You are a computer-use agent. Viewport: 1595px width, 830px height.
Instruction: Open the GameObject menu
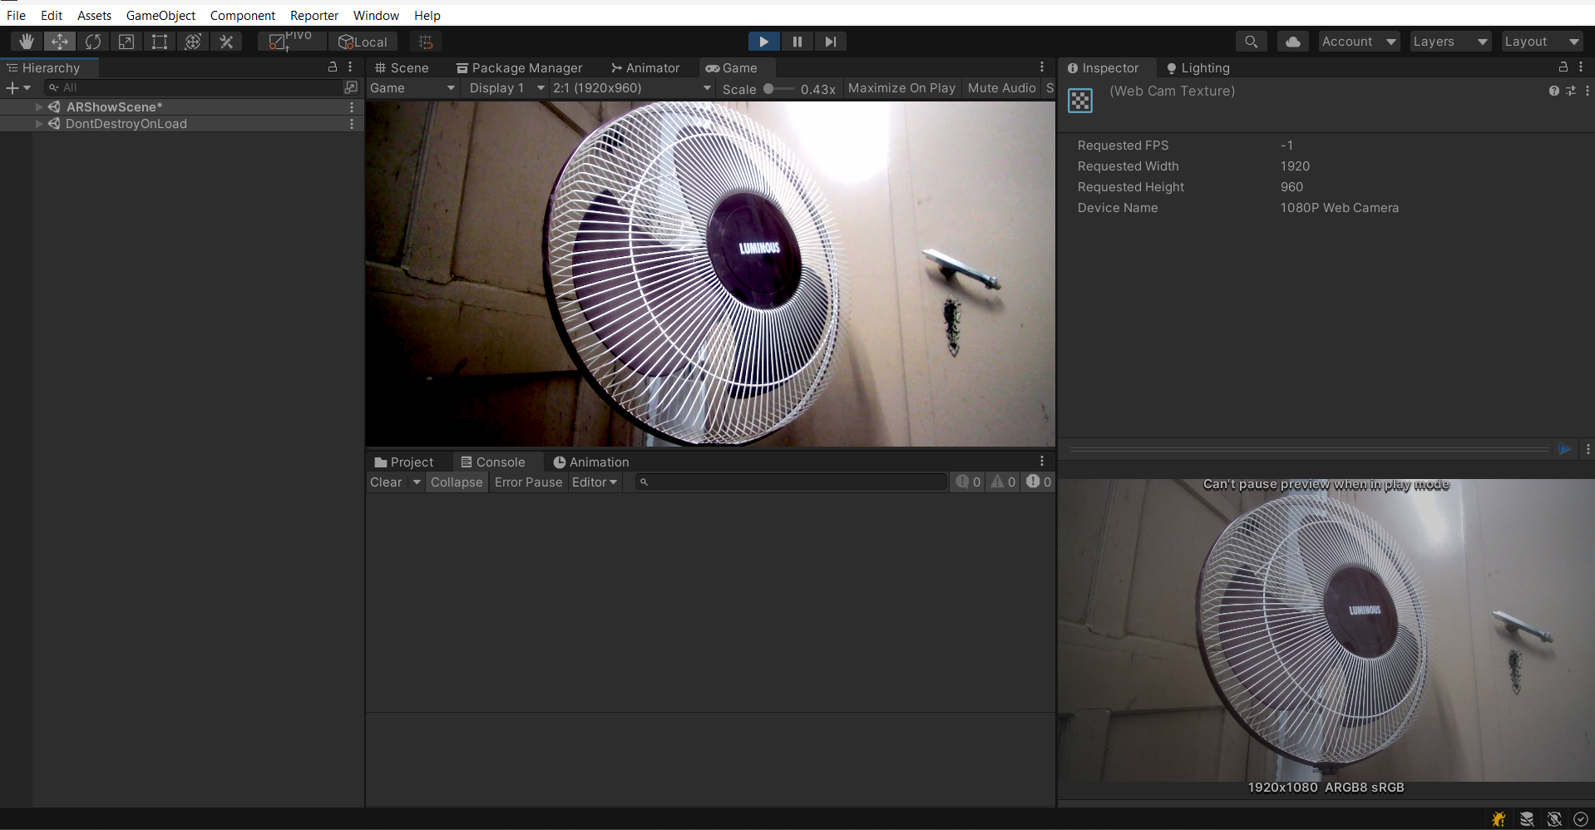[x=160, y=15]
